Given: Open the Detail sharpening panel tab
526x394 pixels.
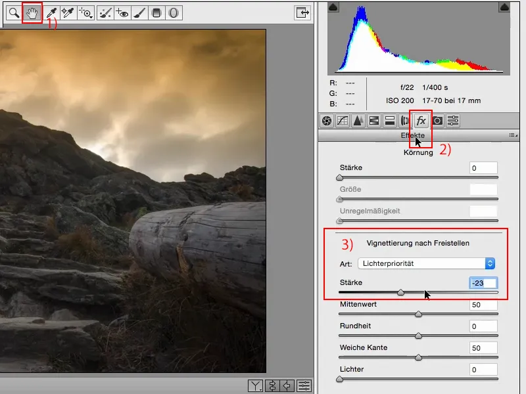Looking at the screenshot, I should (358, 121).
